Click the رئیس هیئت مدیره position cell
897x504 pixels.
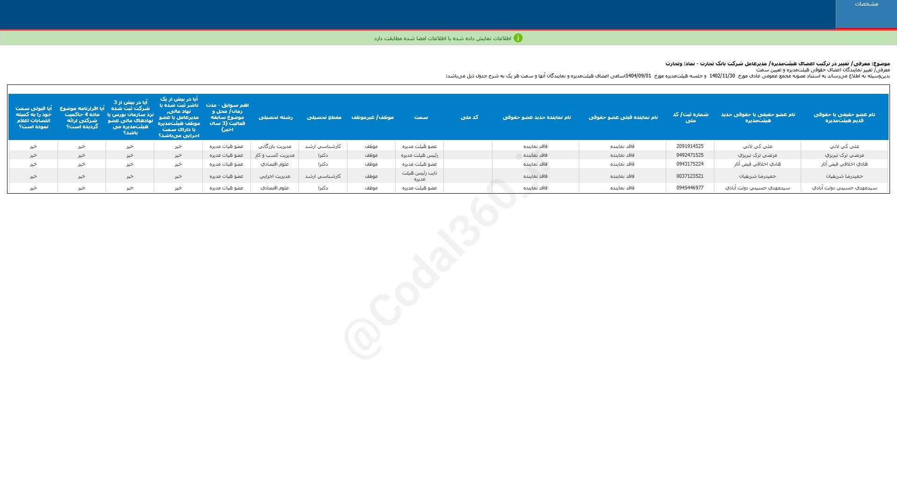(x=420, y=155)
